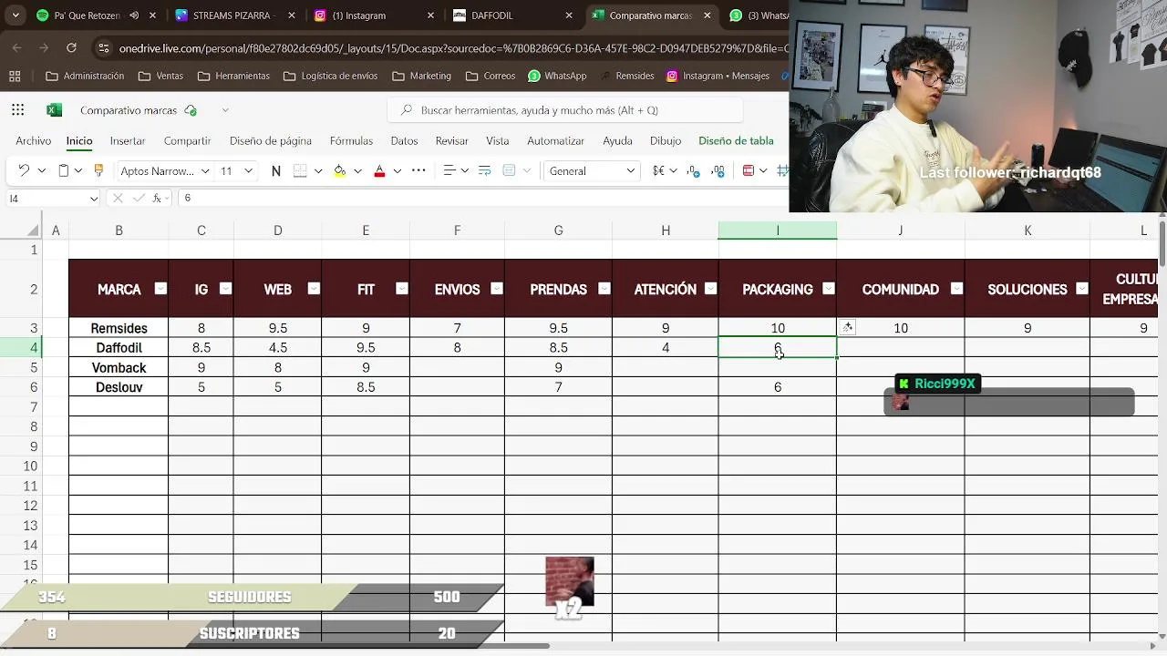Go back in the browser
This screenshot has height=656, width=1167.
(x=18, y=47)
